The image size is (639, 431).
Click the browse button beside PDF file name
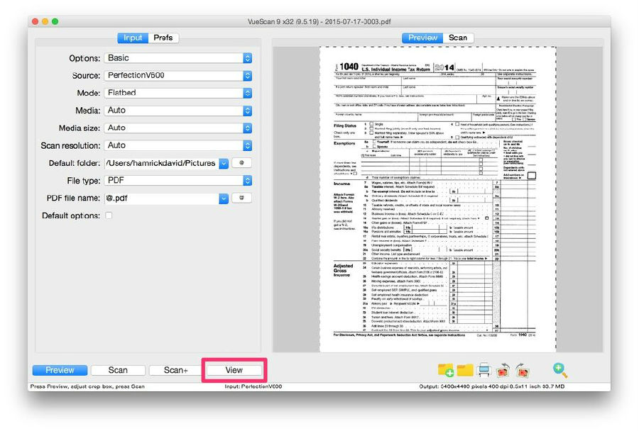click(x=242, y=198)
